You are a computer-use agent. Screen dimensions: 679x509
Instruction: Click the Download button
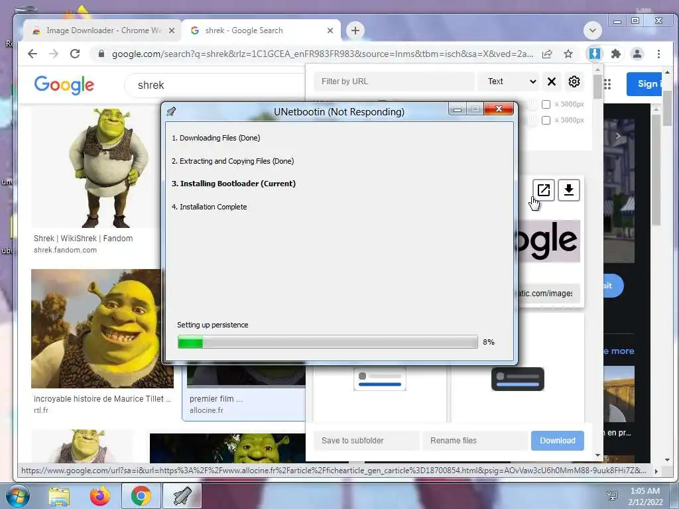click(557, 441)
